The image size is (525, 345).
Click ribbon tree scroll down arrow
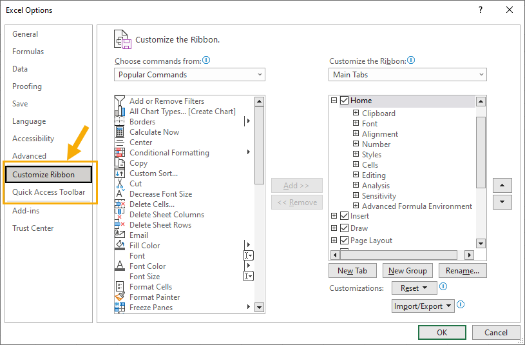(481, 243)
